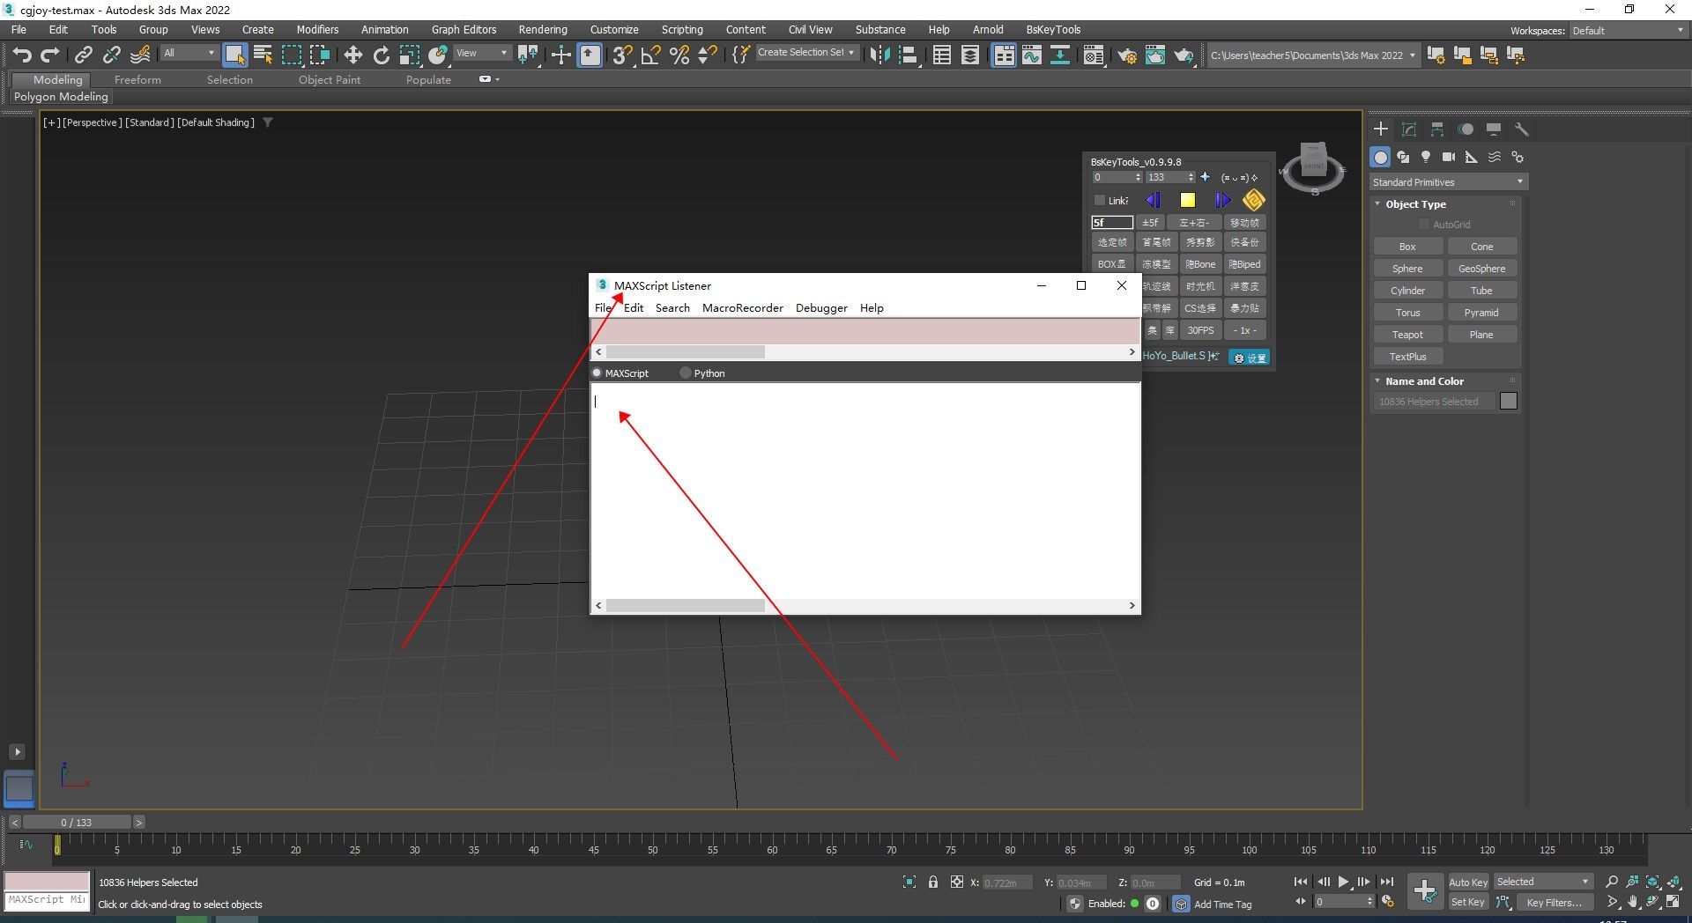Viewport: 1692px width, 923px height.
Task: Select Python radio in Listener
Action: tap(686, 373)
